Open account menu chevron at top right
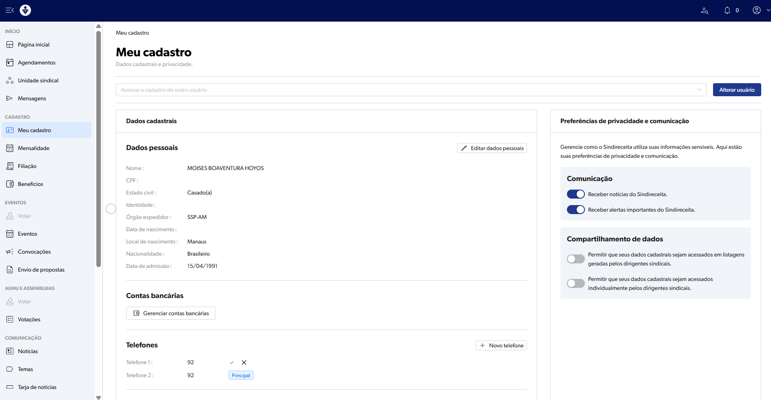This screenshot has height=400, width=771. pos(768,10)
